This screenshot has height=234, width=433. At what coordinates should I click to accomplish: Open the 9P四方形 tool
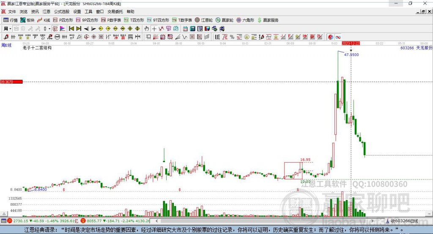pos(87,20)
